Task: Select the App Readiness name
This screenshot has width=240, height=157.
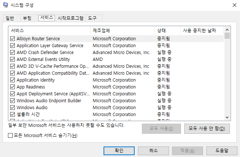Action: (x=31, y=87)
